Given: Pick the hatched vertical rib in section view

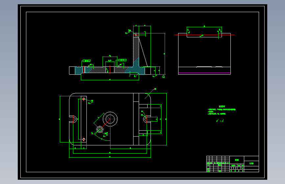Looking at the screenshot, I should point(136,52).
